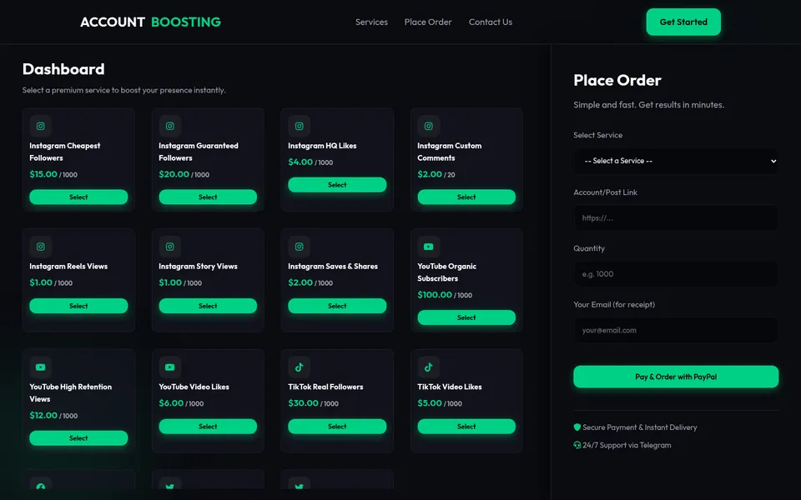Click Instagram icon on HQ Likes card

pyautogui.click(x=300, y=126)
